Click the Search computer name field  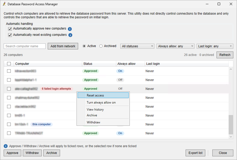coord(25,46)
